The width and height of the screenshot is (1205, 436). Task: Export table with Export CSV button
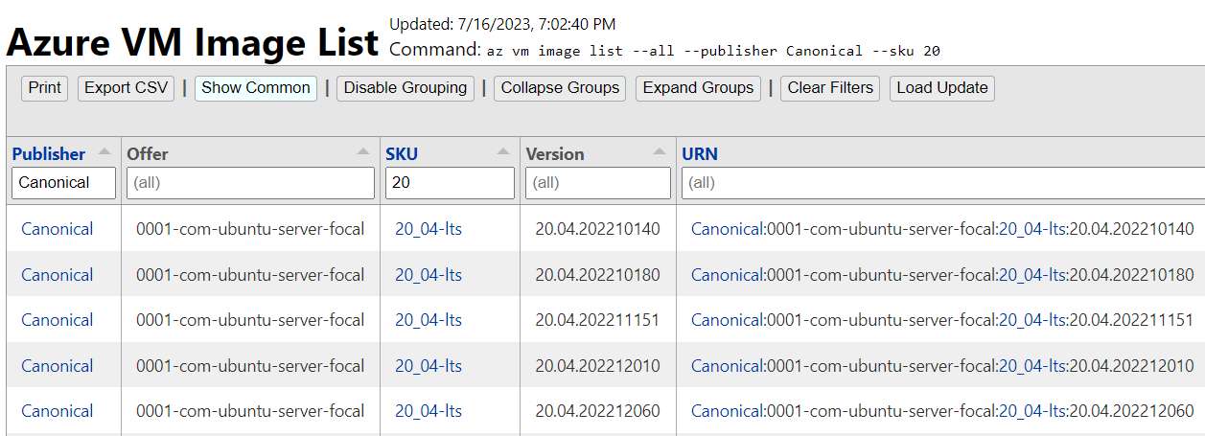127,88
